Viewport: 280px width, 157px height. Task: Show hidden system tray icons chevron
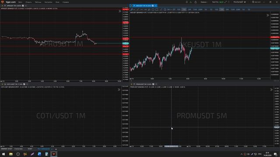pos(241,154)
